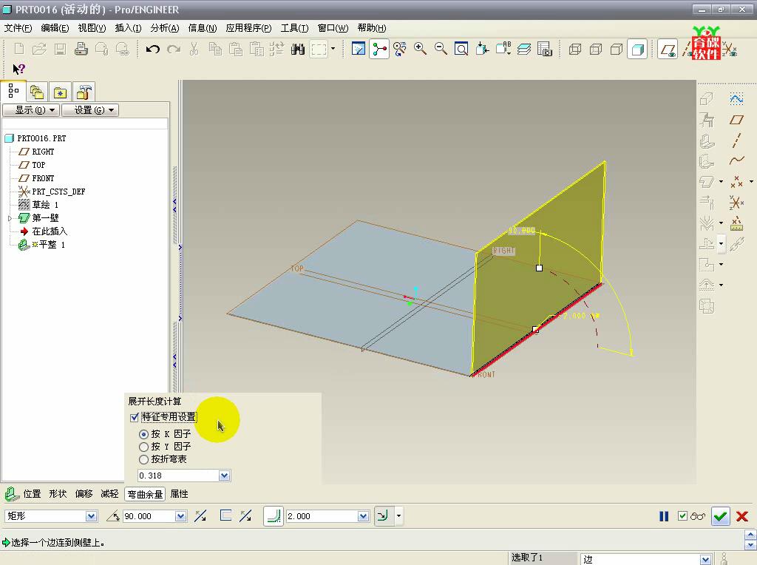Toggle the spin center icon
This screenshot has width=757, height=565.
[379, 49]
